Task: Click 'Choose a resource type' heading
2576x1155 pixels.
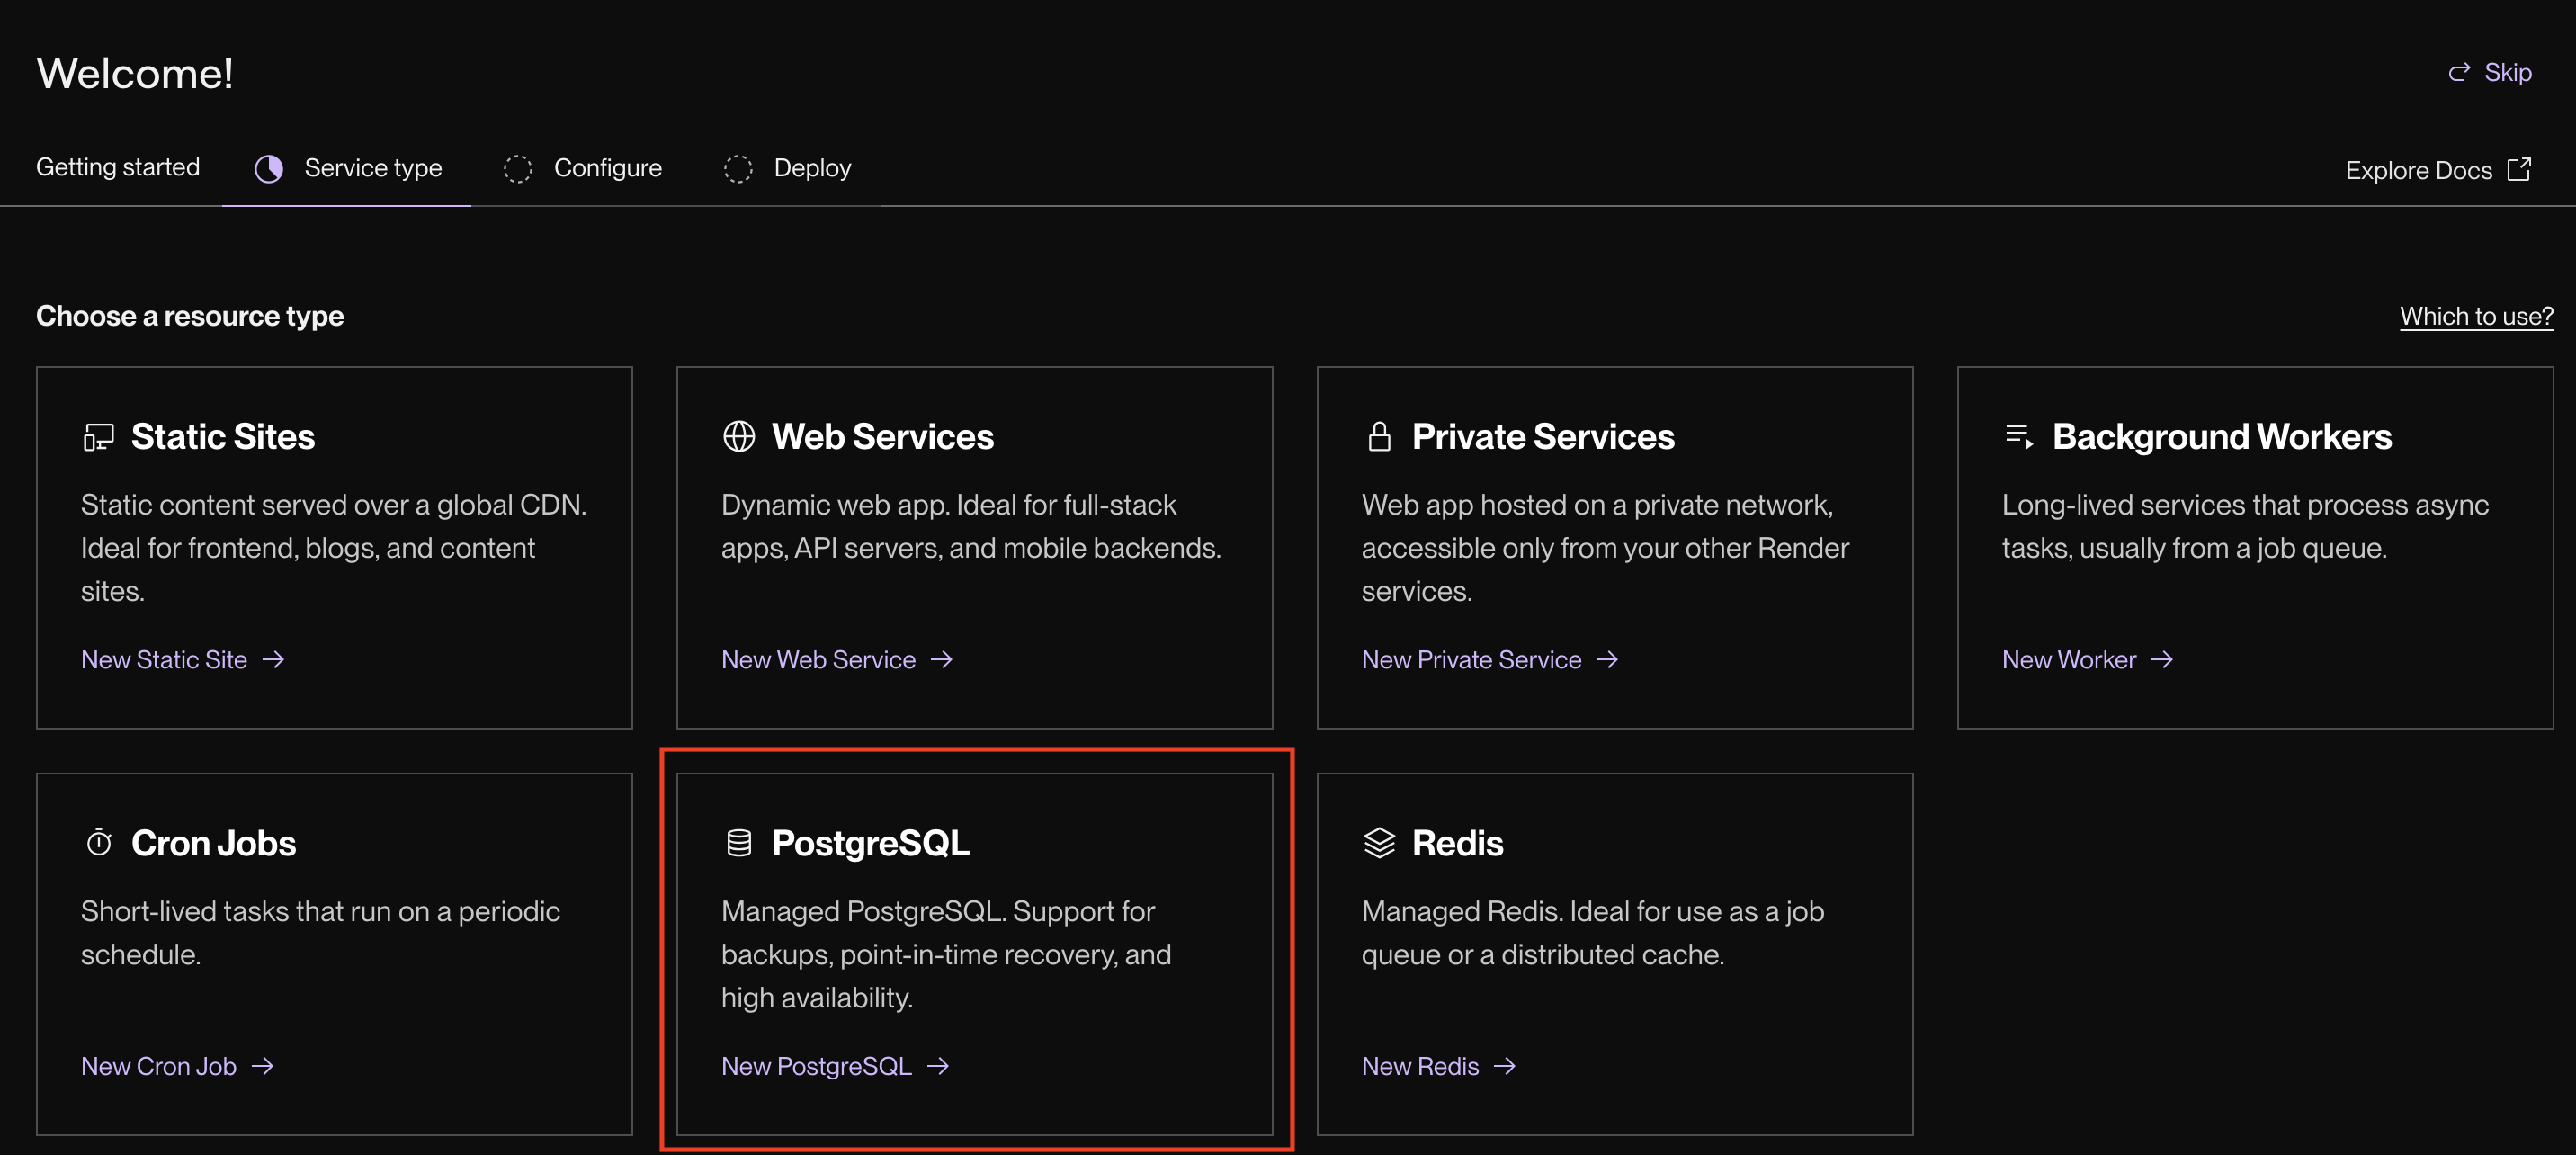Action: [x=190, y=316]
